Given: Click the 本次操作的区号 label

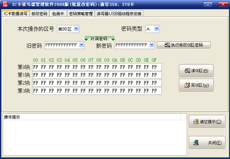Looking at the screenshot, I should click(x=36, y=29).
